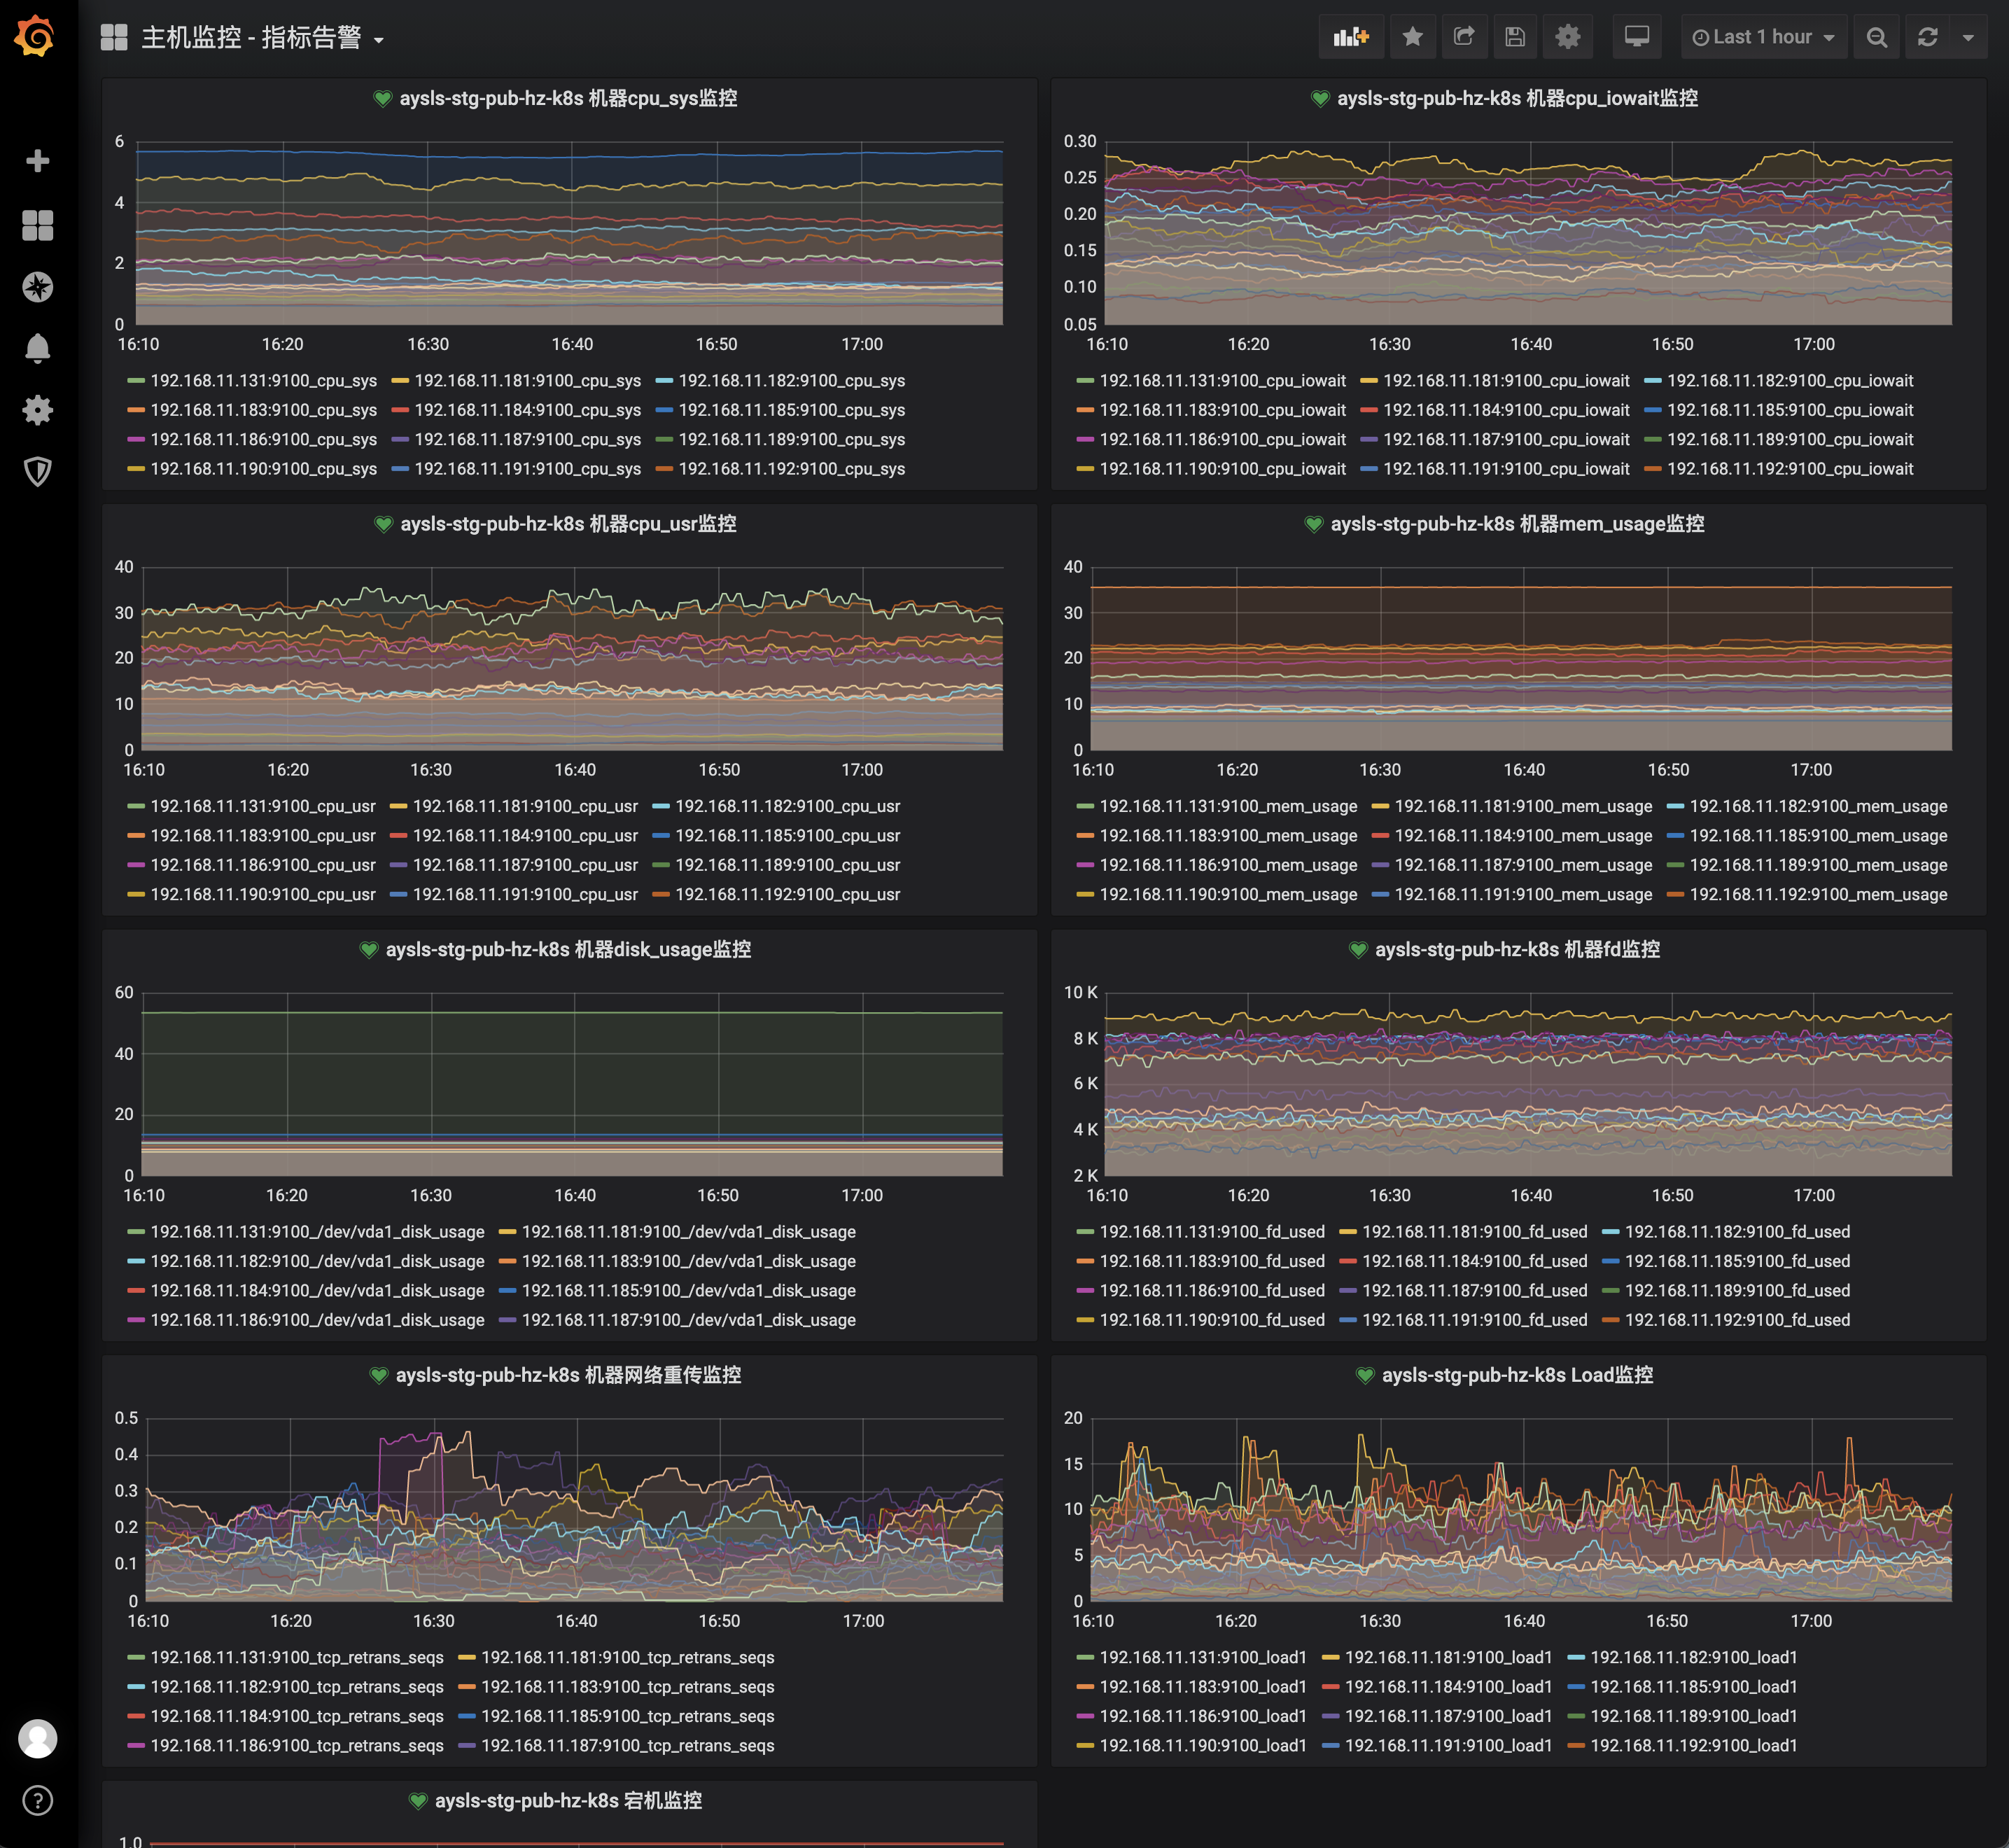Click the Add panel toolbar icon
Viewport: 2009px width, 1848px height.
tap(1351, 37)
